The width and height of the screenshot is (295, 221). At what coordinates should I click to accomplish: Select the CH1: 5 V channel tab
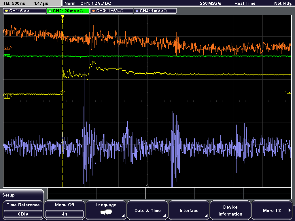point(25,11)
